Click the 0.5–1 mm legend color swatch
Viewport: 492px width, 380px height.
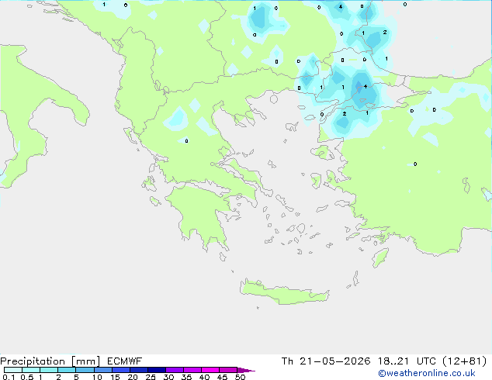(x=31, y=370)
